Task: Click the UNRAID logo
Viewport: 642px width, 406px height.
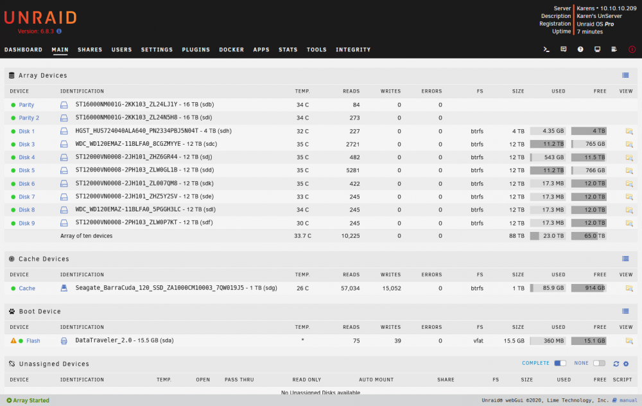Action: [40, 17]
